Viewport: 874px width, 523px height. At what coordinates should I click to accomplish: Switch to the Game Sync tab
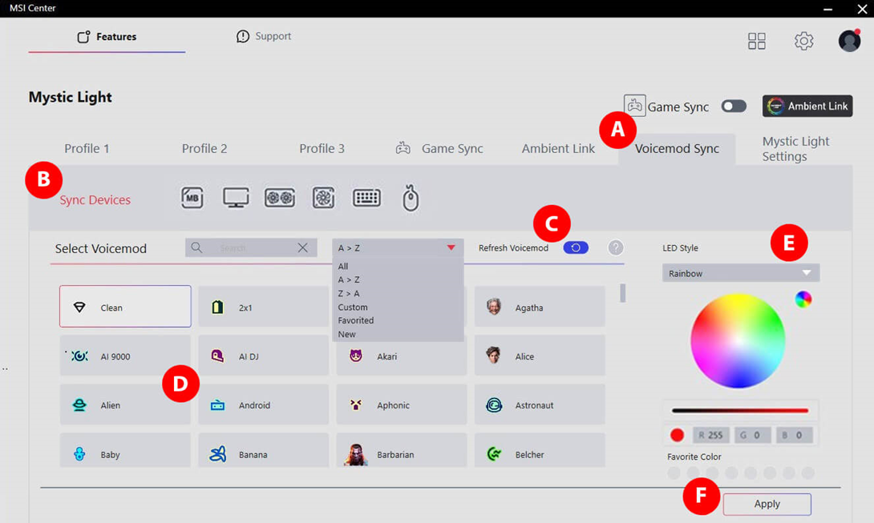[439, 149]
